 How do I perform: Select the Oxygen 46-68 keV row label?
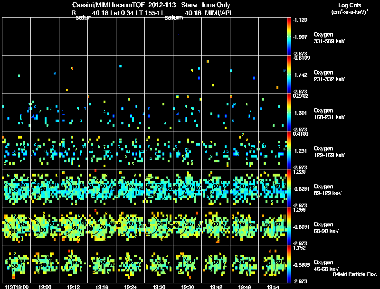pos(326,266)
